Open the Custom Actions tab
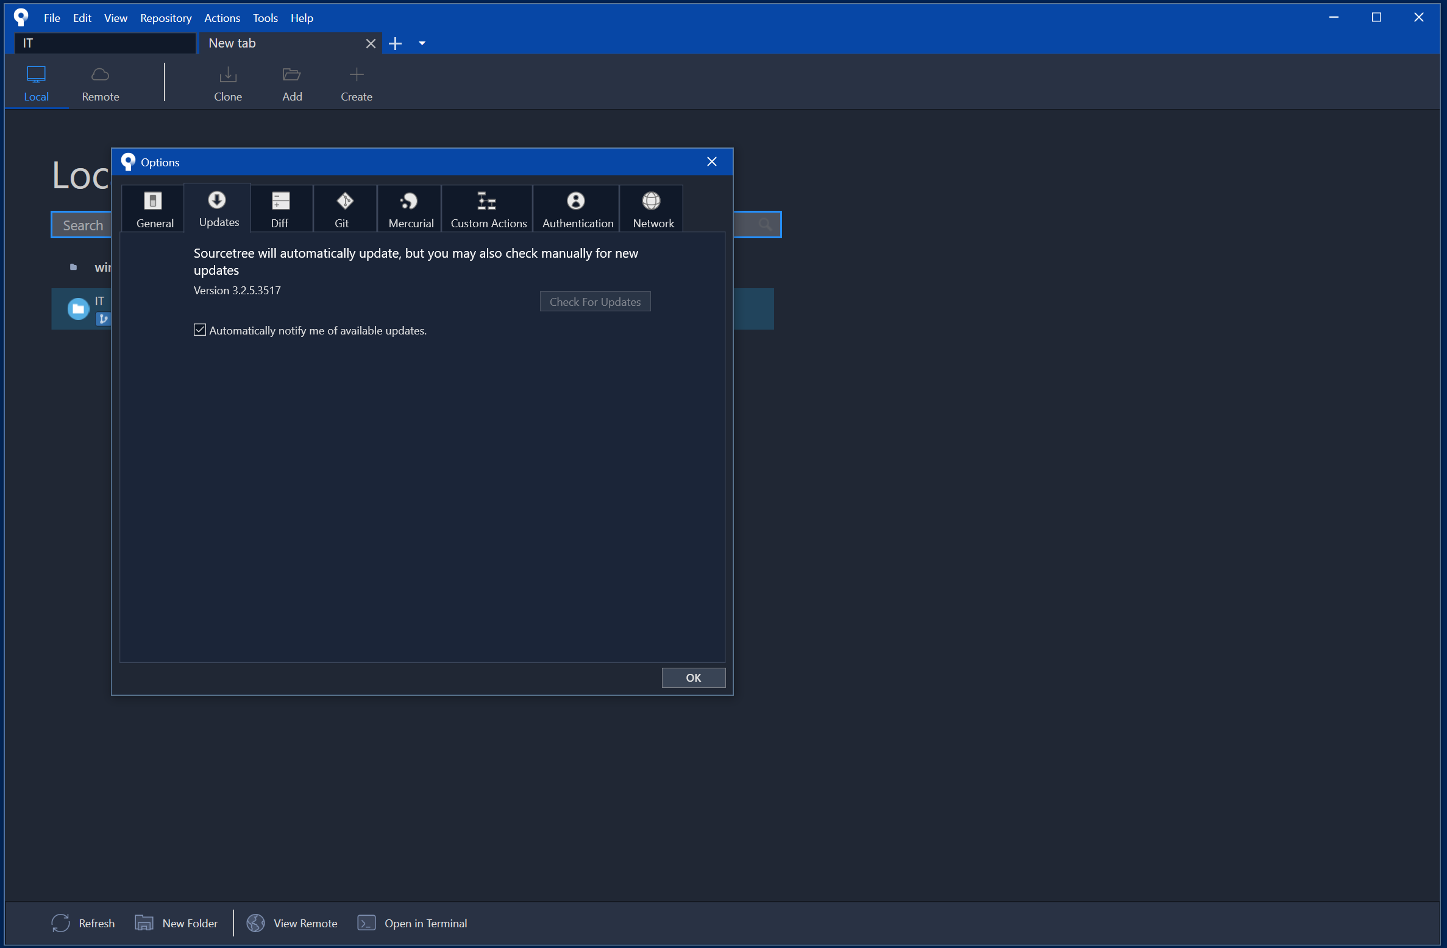1447x948 pixels. coord(488,209)
